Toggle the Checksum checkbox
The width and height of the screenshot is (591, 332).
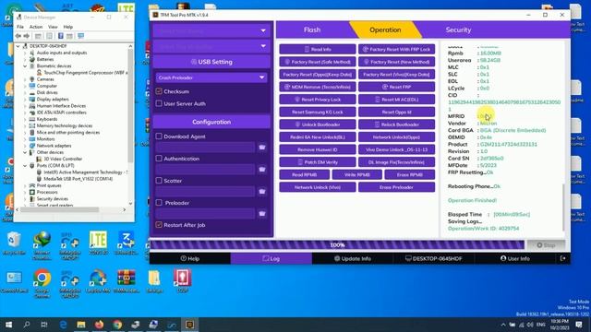click(159, 91)
